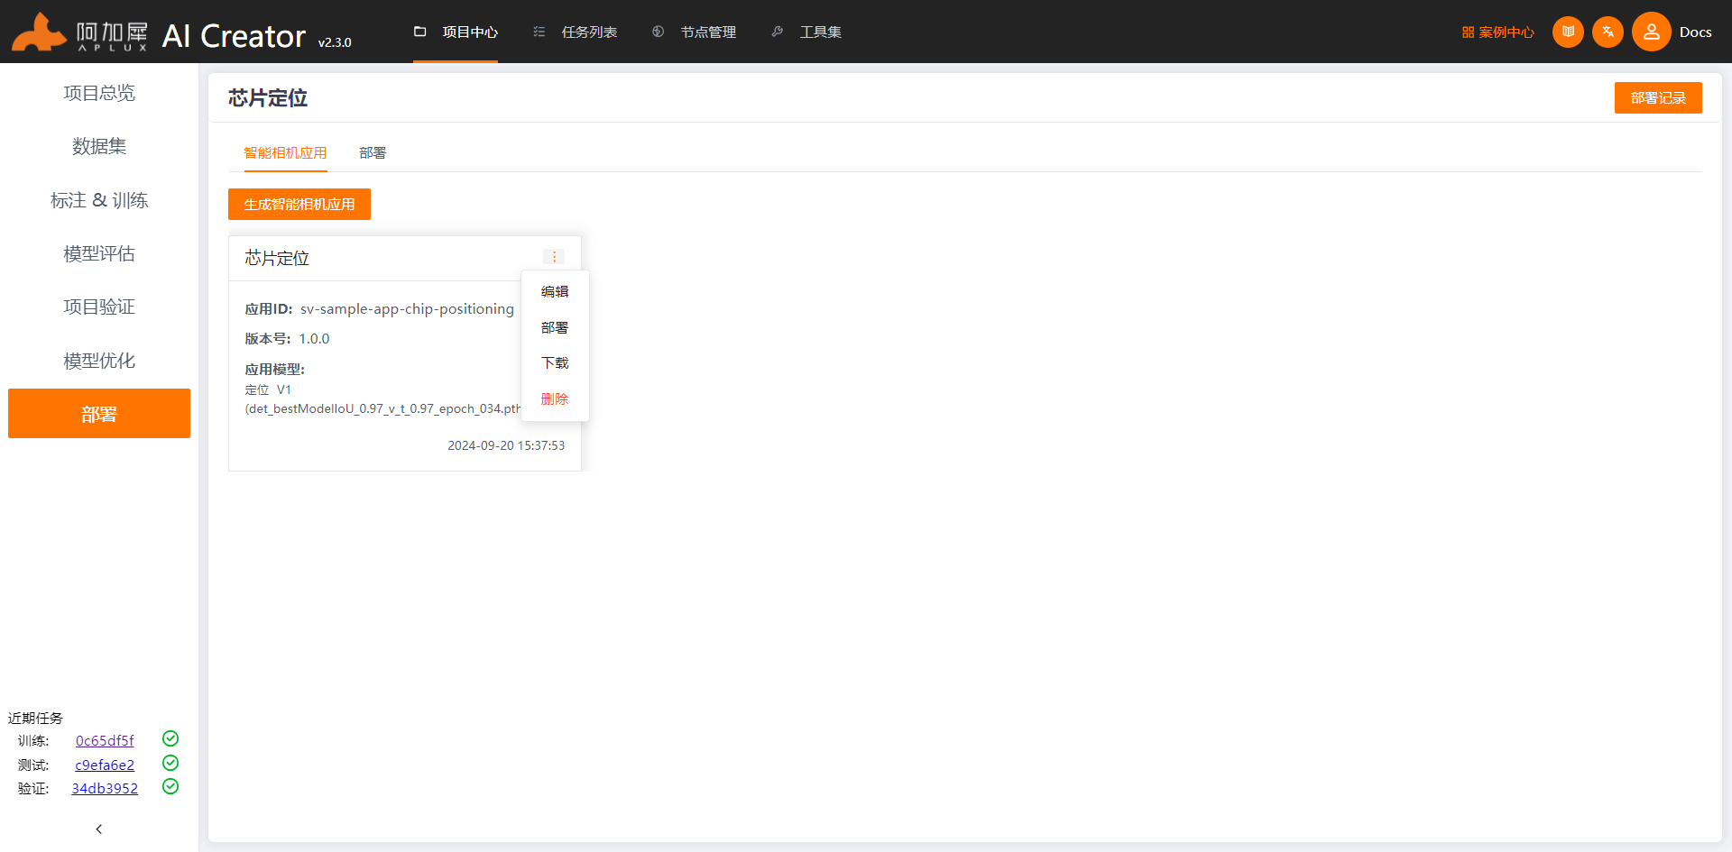Open 工具集 in top navigation
This screenshot has height=852, width=1732.
pyautogui.click(x=820, y=32)
